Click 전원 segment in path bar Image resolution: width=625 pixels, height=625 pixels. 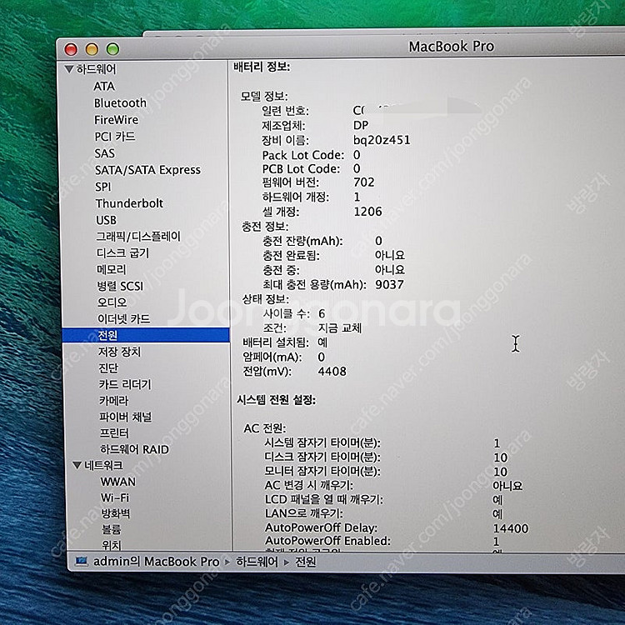(x=305, y=562)
